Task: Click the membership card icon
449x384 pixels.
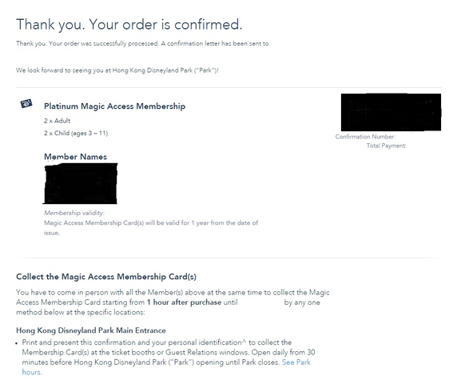Action: pyautogui.click(x=26, y=103)
